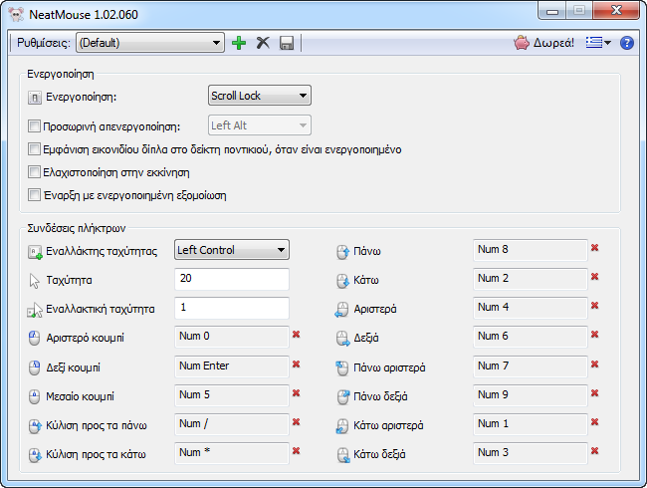Enable Προσωρινή απενεργοποίηση checkbox
This screenshot has width=647, height=488.
coord(34,125)
